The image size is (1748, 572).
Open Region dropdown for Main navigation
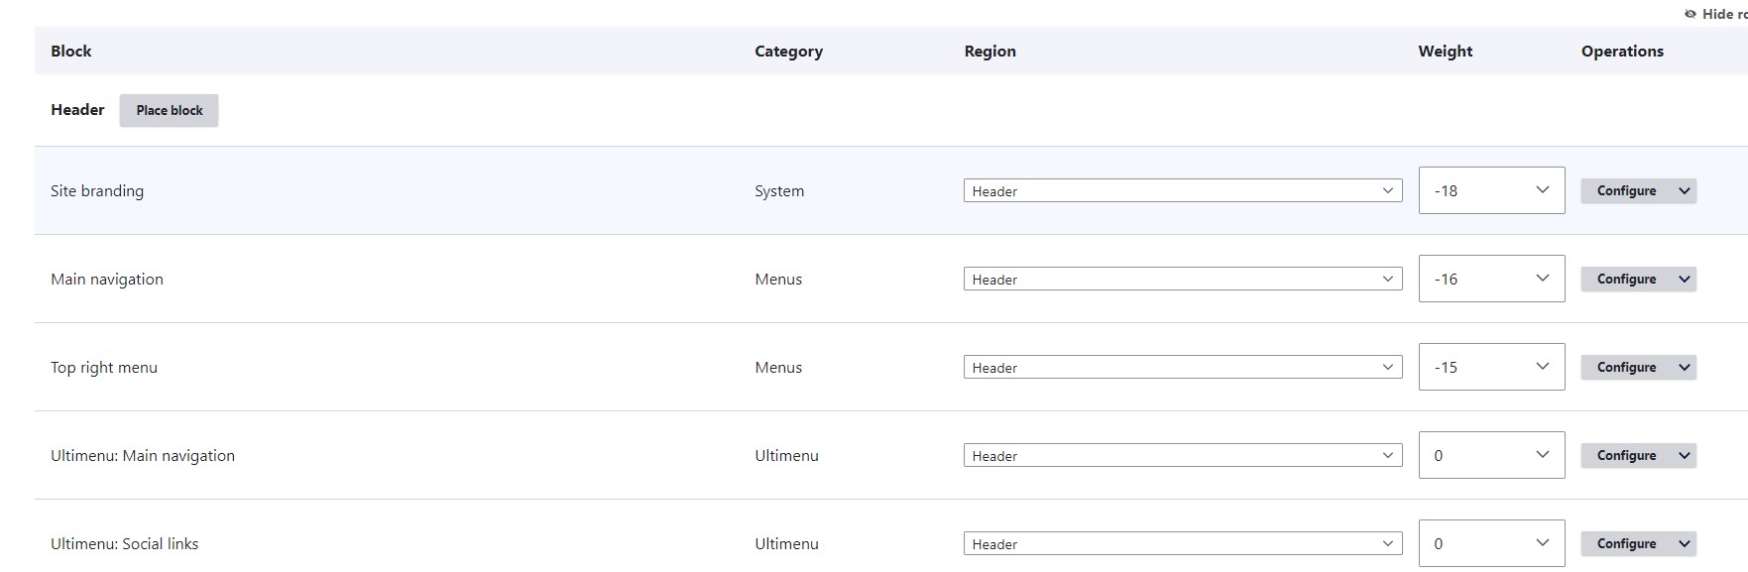[x=1182, y=279]
